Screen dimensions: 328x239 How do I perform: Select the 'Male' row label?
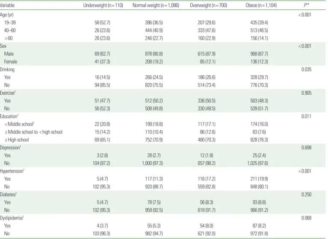click(9, 54)
